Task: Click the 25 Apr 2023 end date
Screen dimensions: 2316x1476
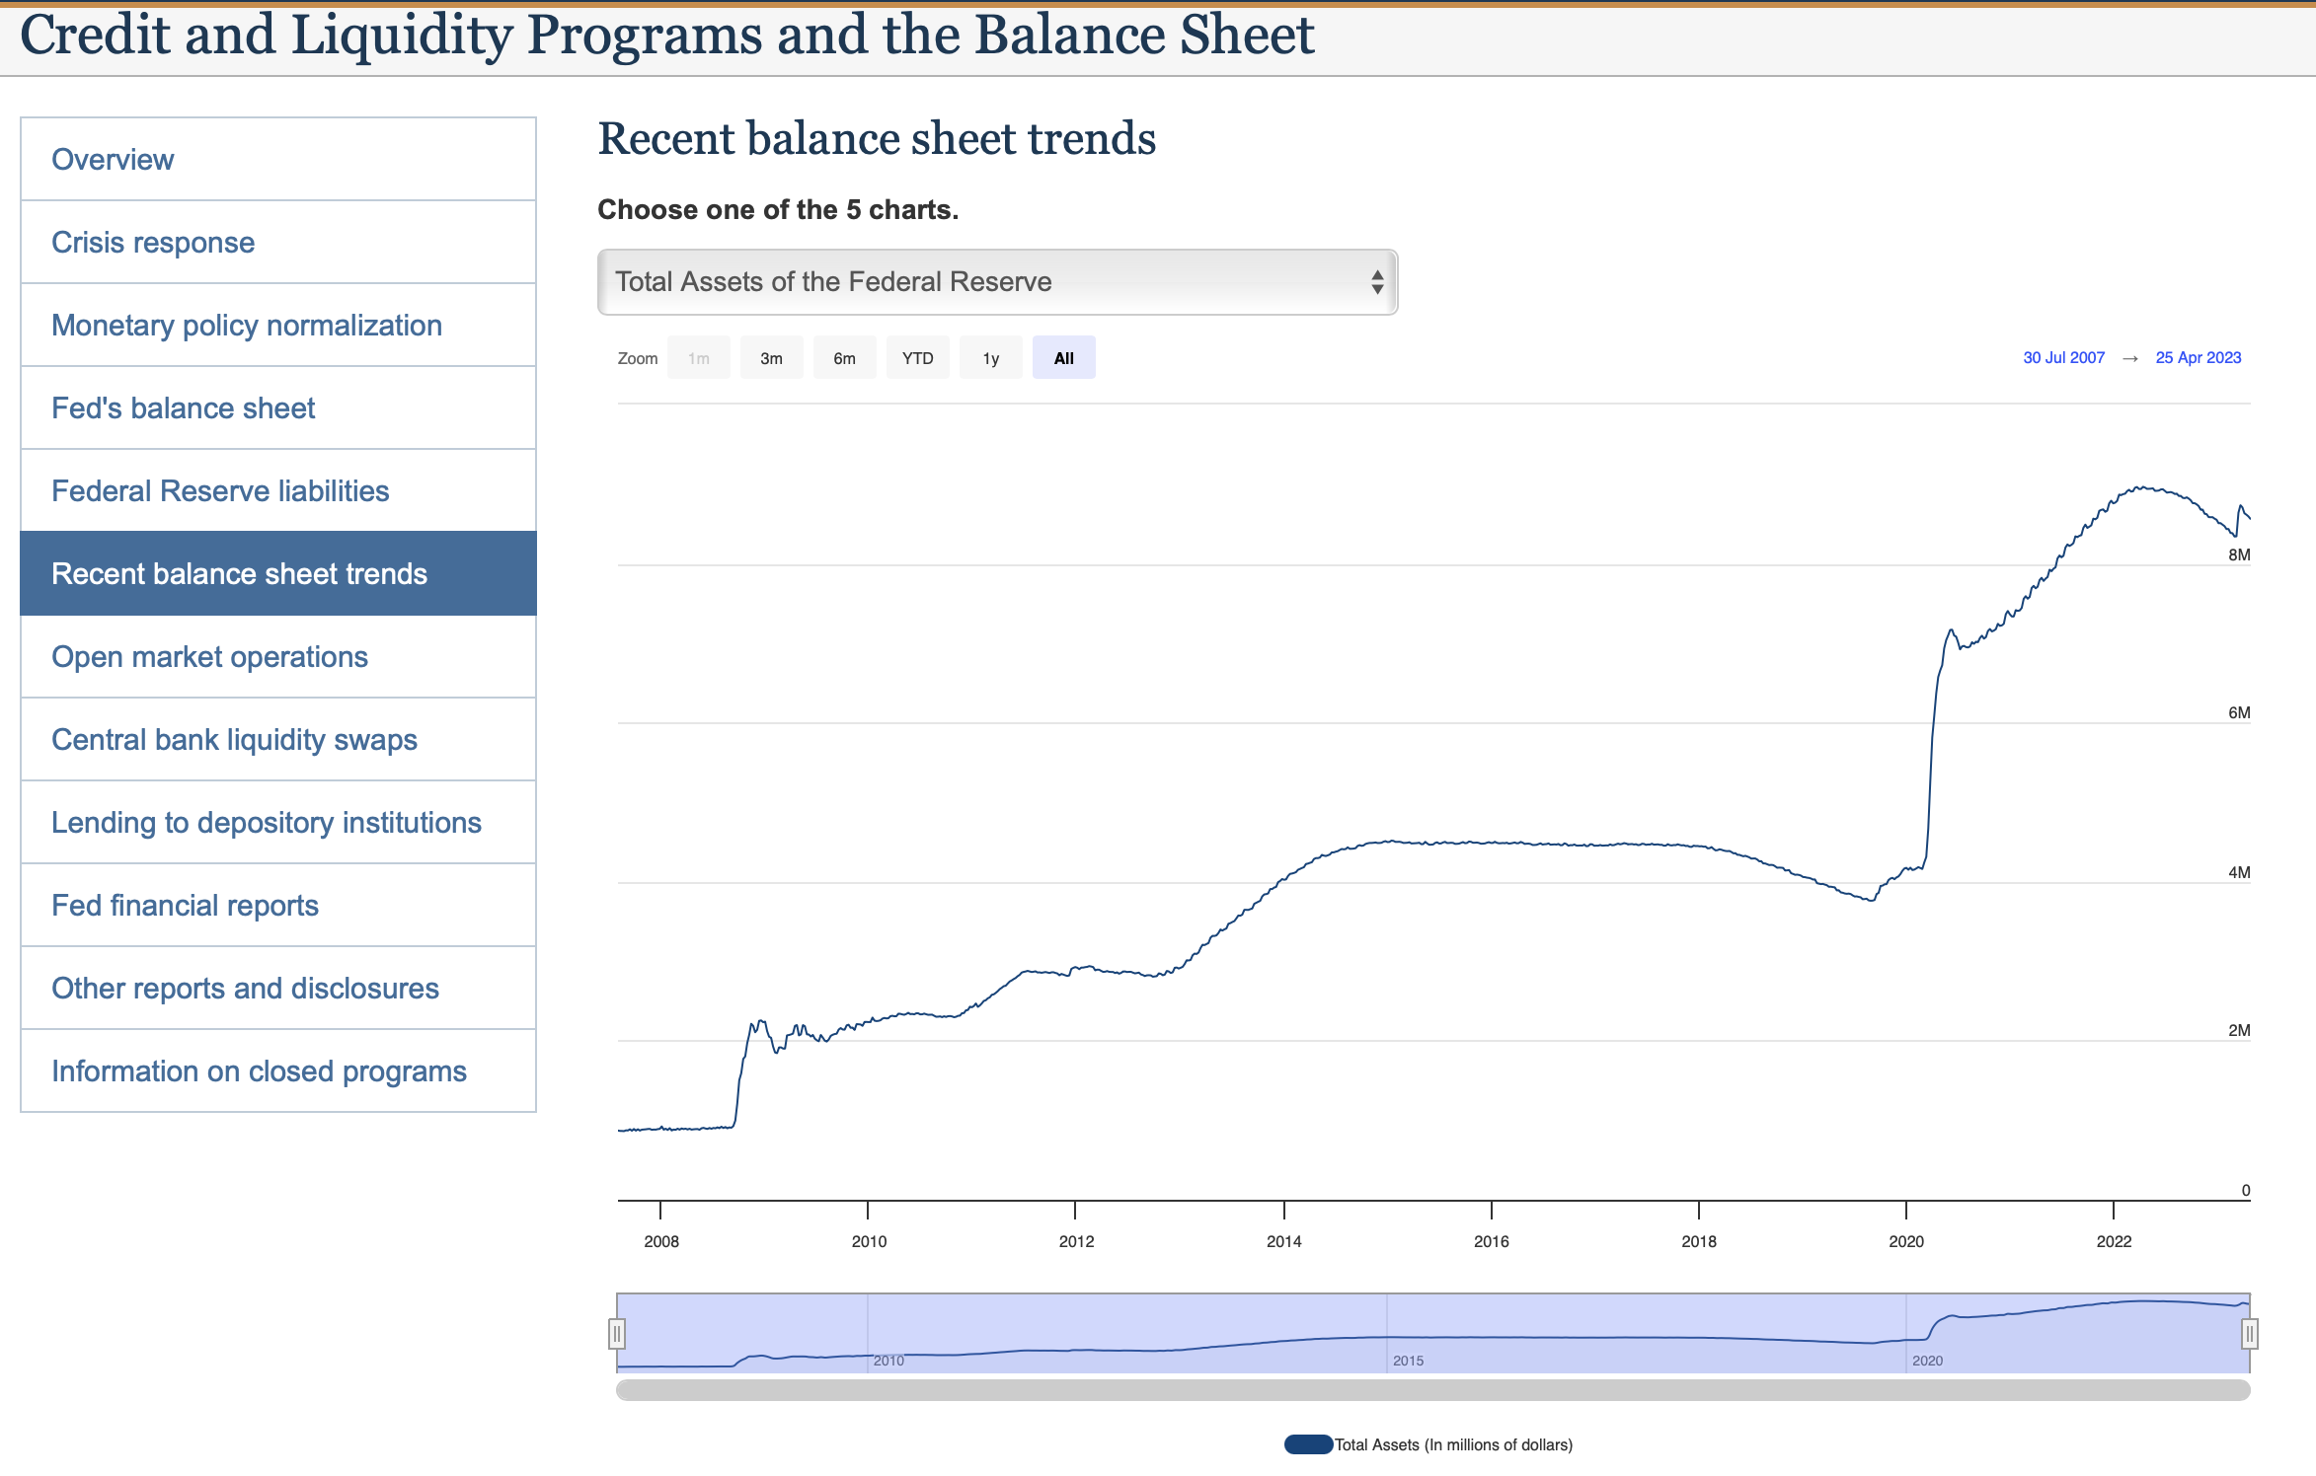Action: (2198, 357)
